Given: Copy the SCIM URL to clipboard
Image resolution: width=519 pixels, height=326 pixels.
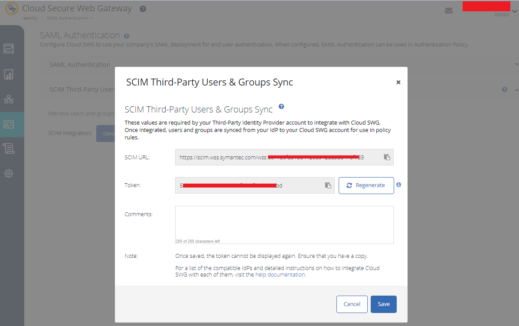Looking at the screenshot, I should pos(387,157).
